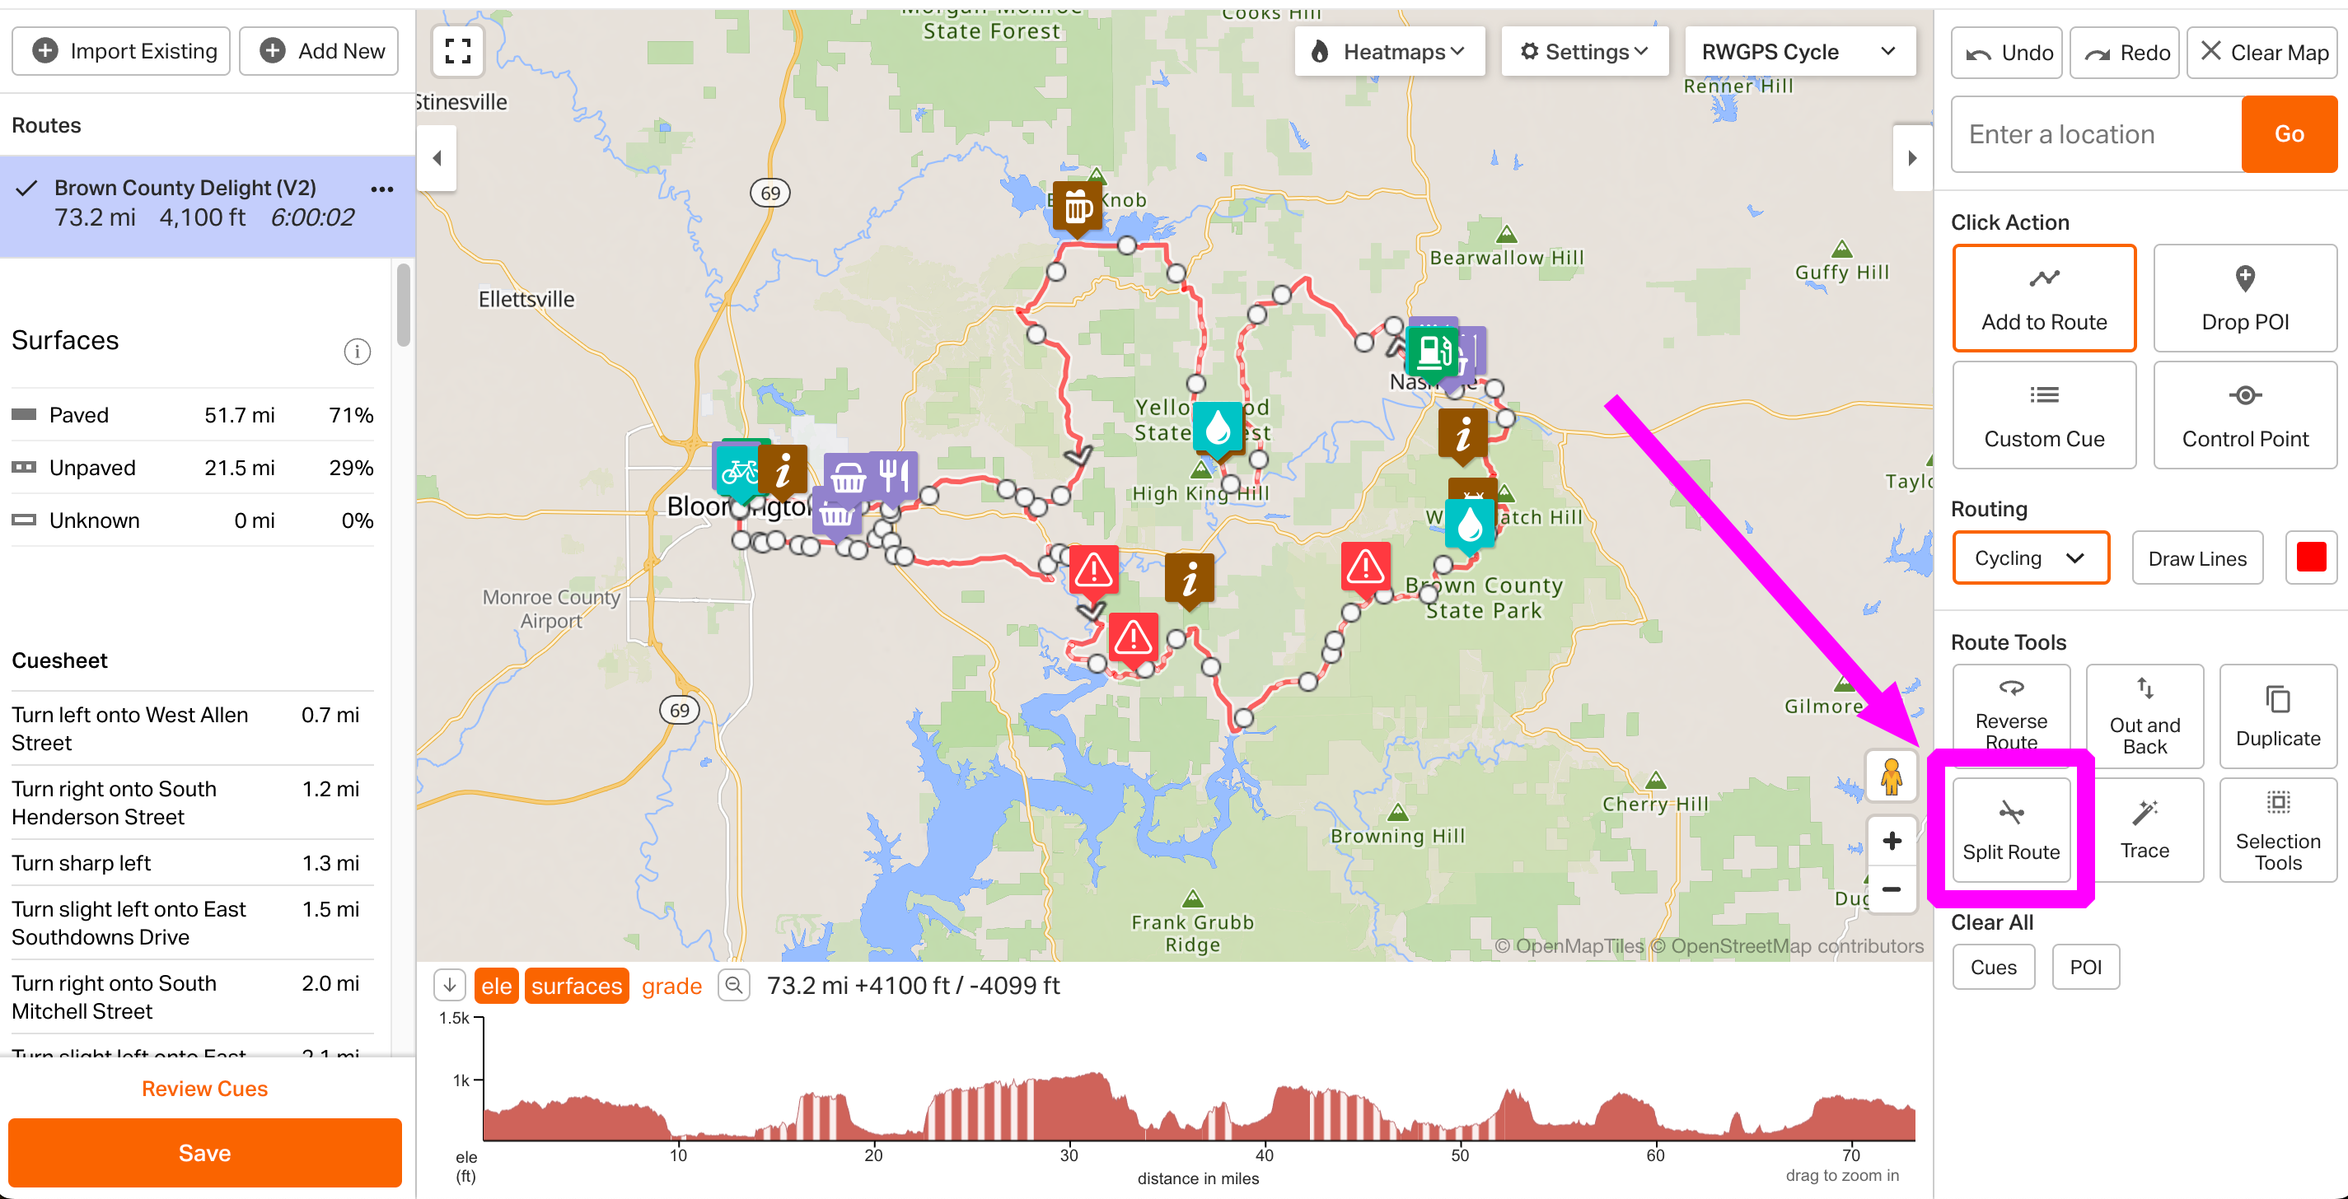The height and width of the screenshot is (1199, 2348).
Task: Use the Duplicate route tool
Action: [2277, 716]
